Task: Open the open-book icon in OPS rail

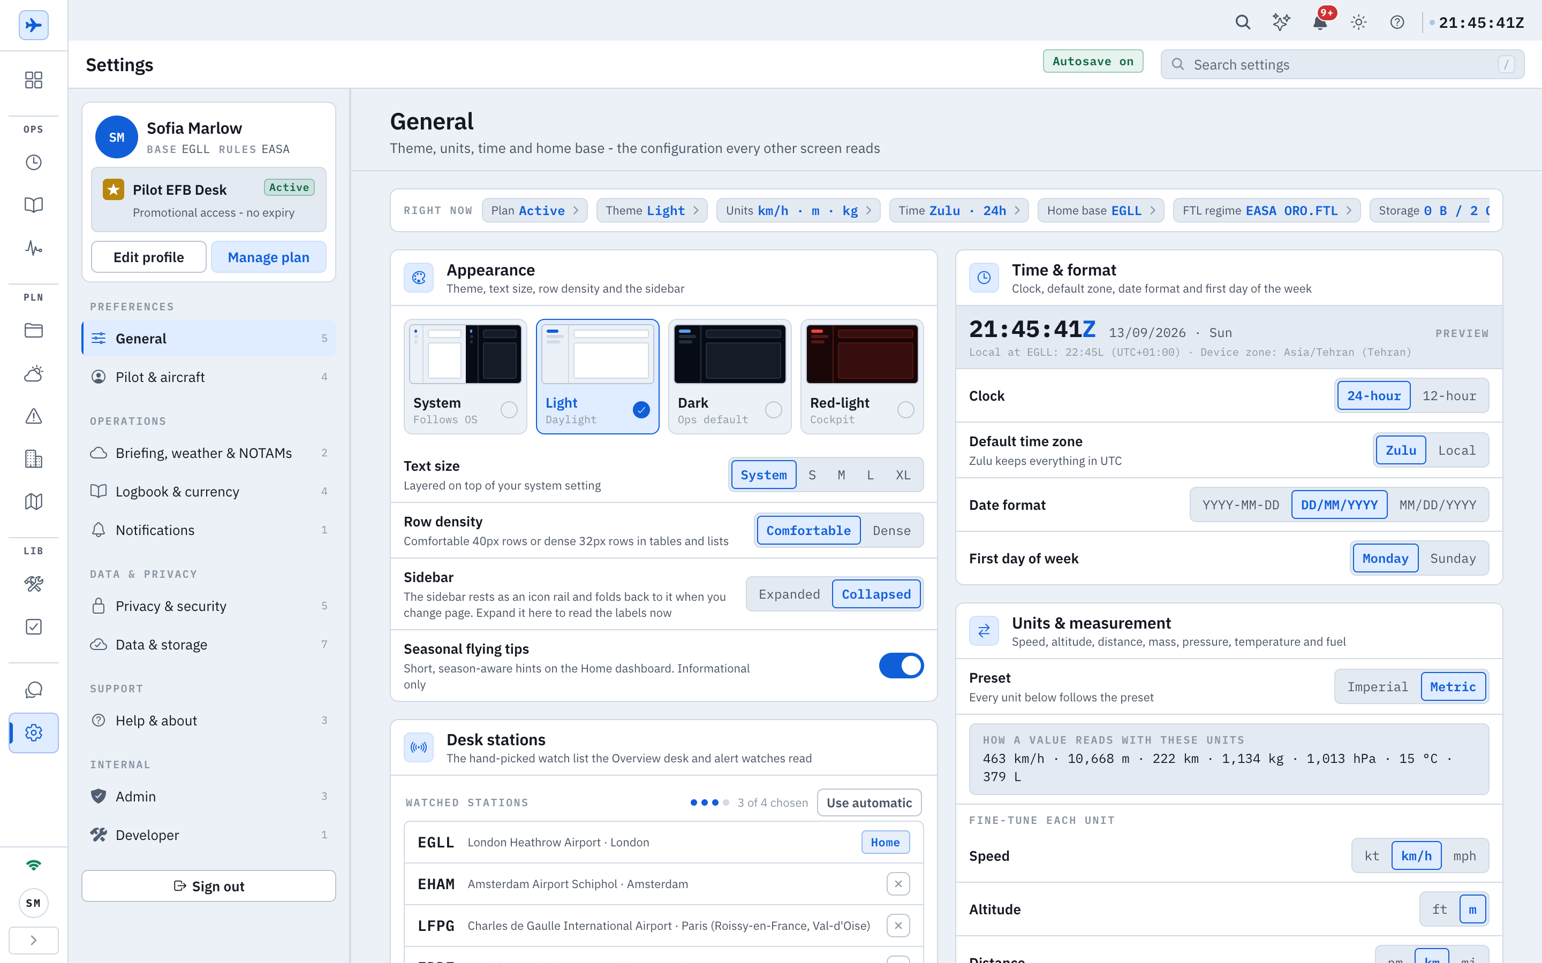Action: pyautogui.click(x=33, y=205)
